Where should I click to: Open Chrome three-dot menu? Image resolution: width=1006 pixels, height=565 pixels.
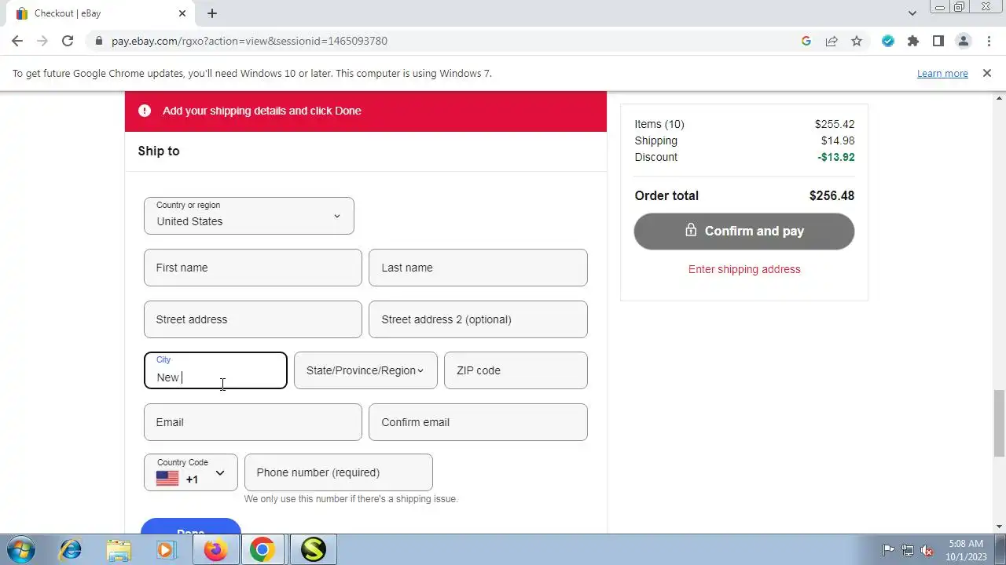coord(989,41)
